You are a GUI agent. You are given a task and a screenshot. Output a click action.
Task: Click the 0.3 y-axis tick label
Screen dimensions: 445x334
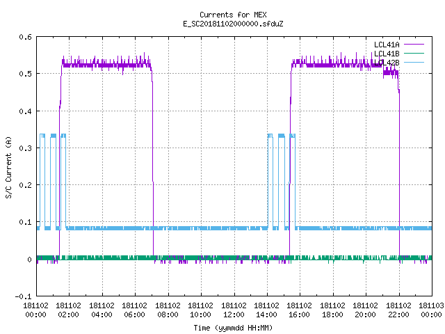click(x=25, y=148)
